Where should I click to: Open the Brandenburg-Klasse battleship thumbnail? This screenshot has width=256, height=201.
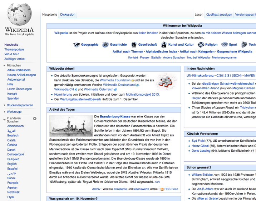point(71,126)
